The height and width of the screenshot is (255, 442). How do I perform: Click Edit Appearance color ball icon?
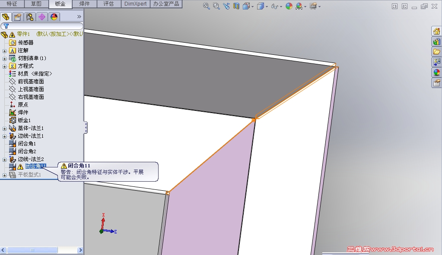289,6
